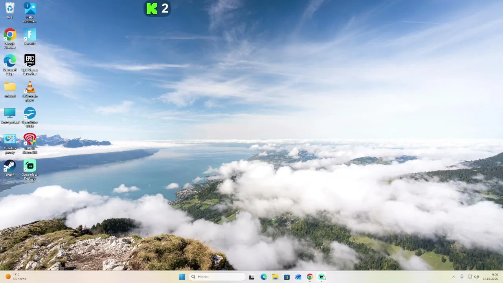The height and width of the screenshot is (283, 503).
Task: Open Microsoft Edge from taskbar
Action: pos(264,277)
